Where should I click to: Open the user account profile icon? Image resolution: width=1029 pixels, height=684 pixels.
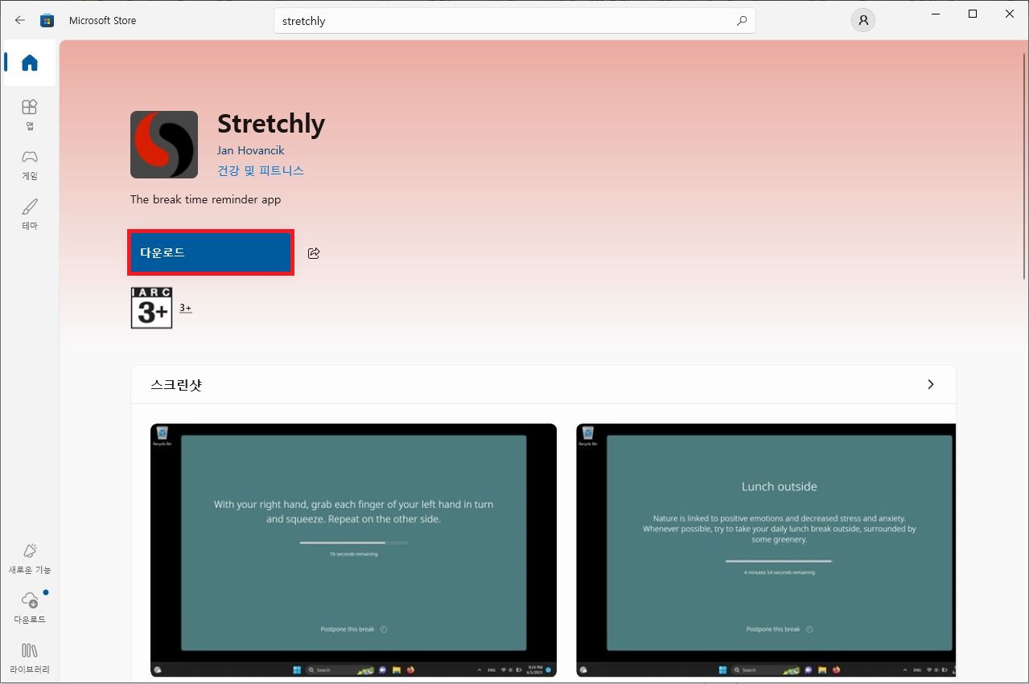click(862, 21)
